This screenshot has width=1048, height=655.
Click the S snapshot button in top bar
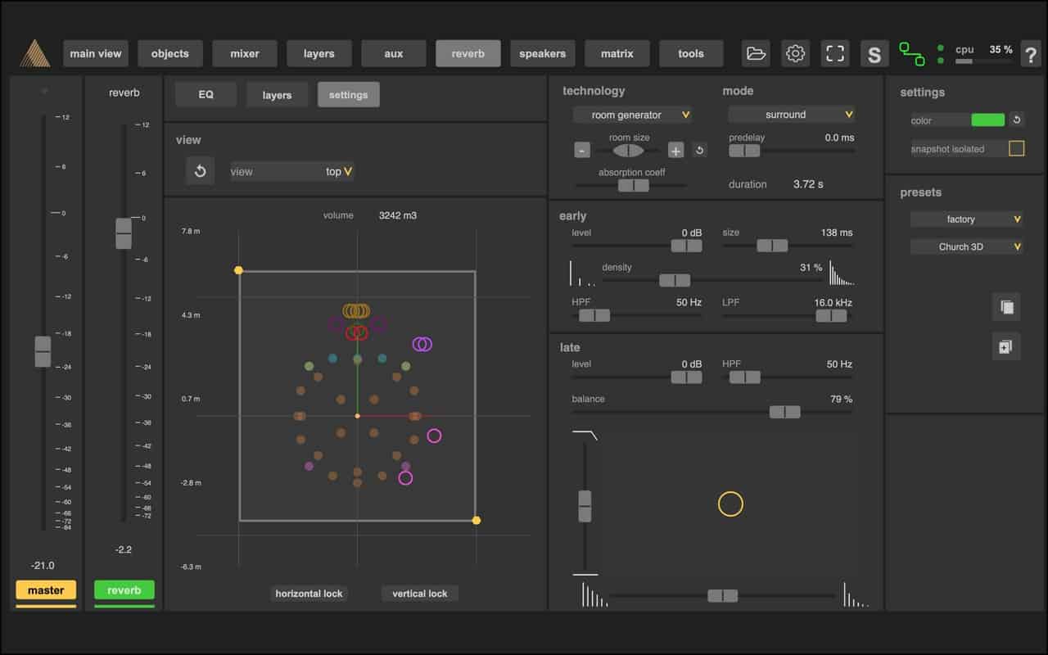(874, 55)
